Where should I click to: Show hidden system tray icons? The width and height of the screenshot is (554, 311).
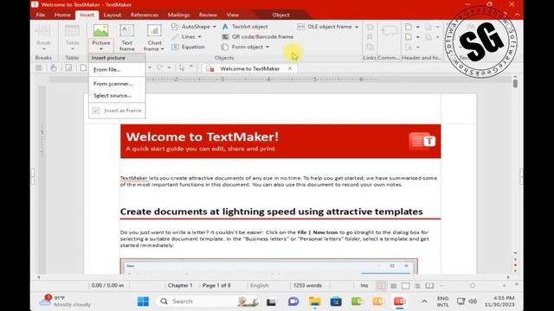click(x=424, y=301)
